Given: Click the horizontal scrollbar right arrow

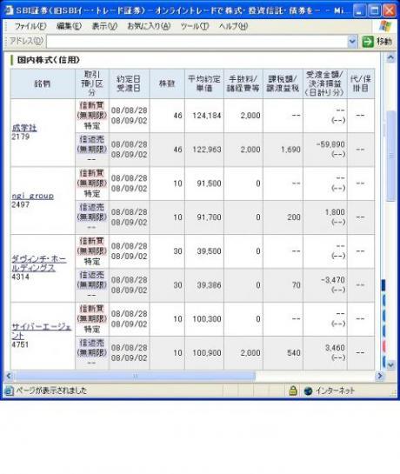Looking at the screenshot, I should coord(380,376).
